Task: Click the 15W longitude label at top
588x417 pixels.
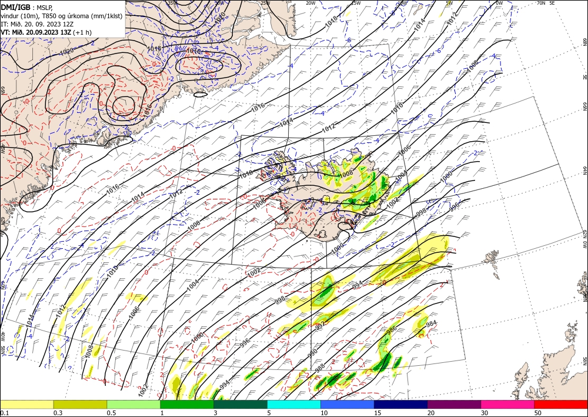Action: tap(356, 3)
